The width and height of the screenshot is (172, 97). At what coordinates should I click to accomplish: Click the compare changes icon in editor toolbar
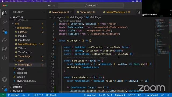tap(139, 12)
